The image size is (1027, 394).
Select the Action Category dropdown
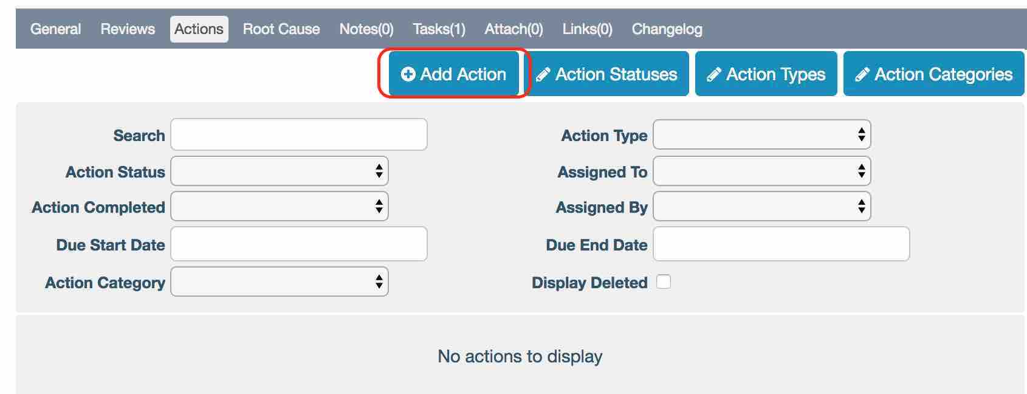click(280, 282)
